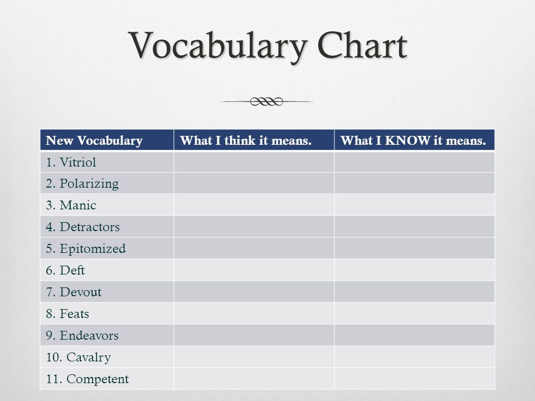Click the '9. Endeavors' cell

click(x=107, y=335)
